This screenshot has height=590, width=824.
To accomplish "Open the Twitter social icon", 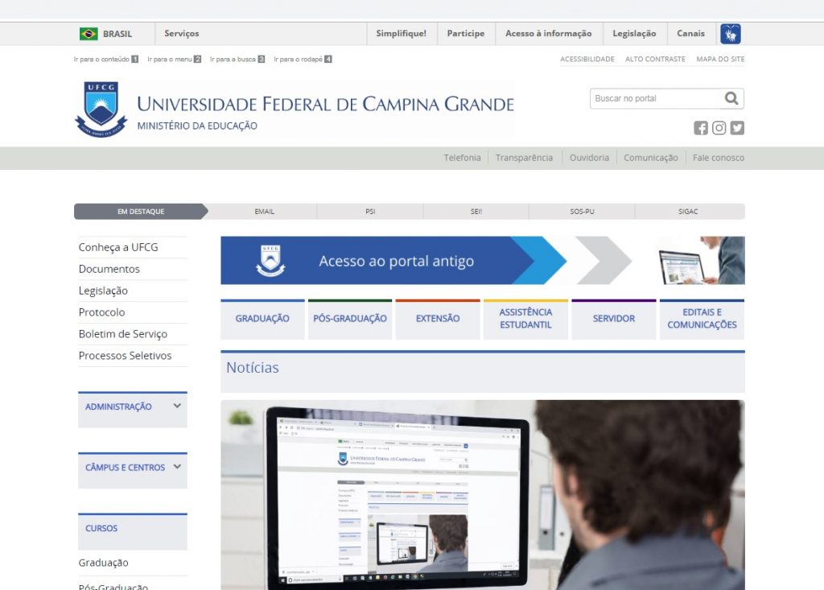I will point(737,128).
